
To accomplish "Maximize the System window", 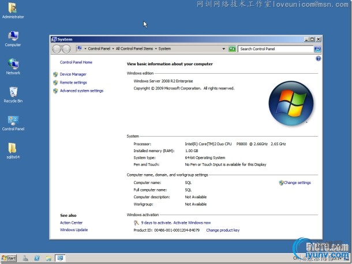I will (312, 39).
